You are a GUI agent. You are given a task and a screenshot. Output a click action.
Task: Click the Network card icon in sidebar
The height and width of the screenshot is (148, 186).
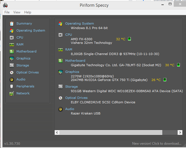12,94
